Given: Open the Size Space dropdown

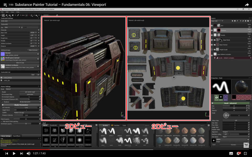Looking at the screenshot, I should 236,137.
